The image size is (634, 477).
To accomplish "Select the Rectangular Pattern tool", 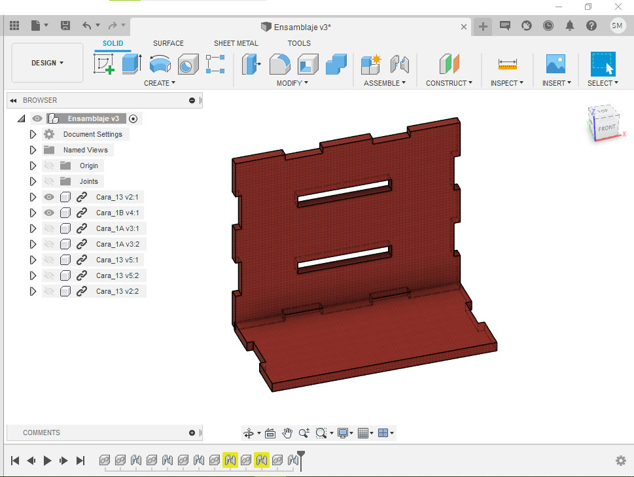I will pos(215,64).
